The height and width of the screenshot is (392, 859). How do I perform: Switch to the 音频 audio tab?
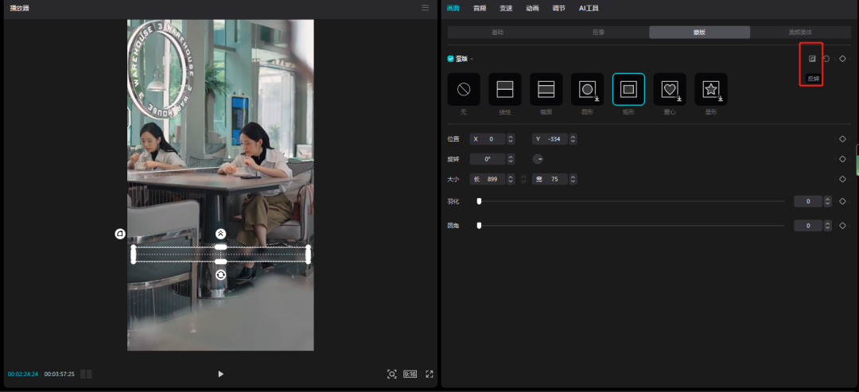(480, 8)
